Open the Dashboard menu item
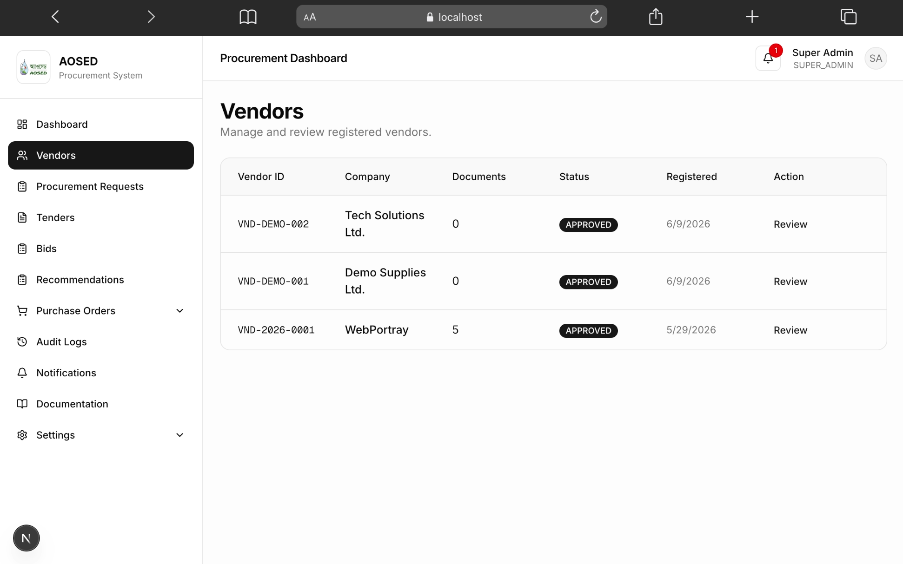The height and width of the screenshot is (564, 903). point(101,124)
